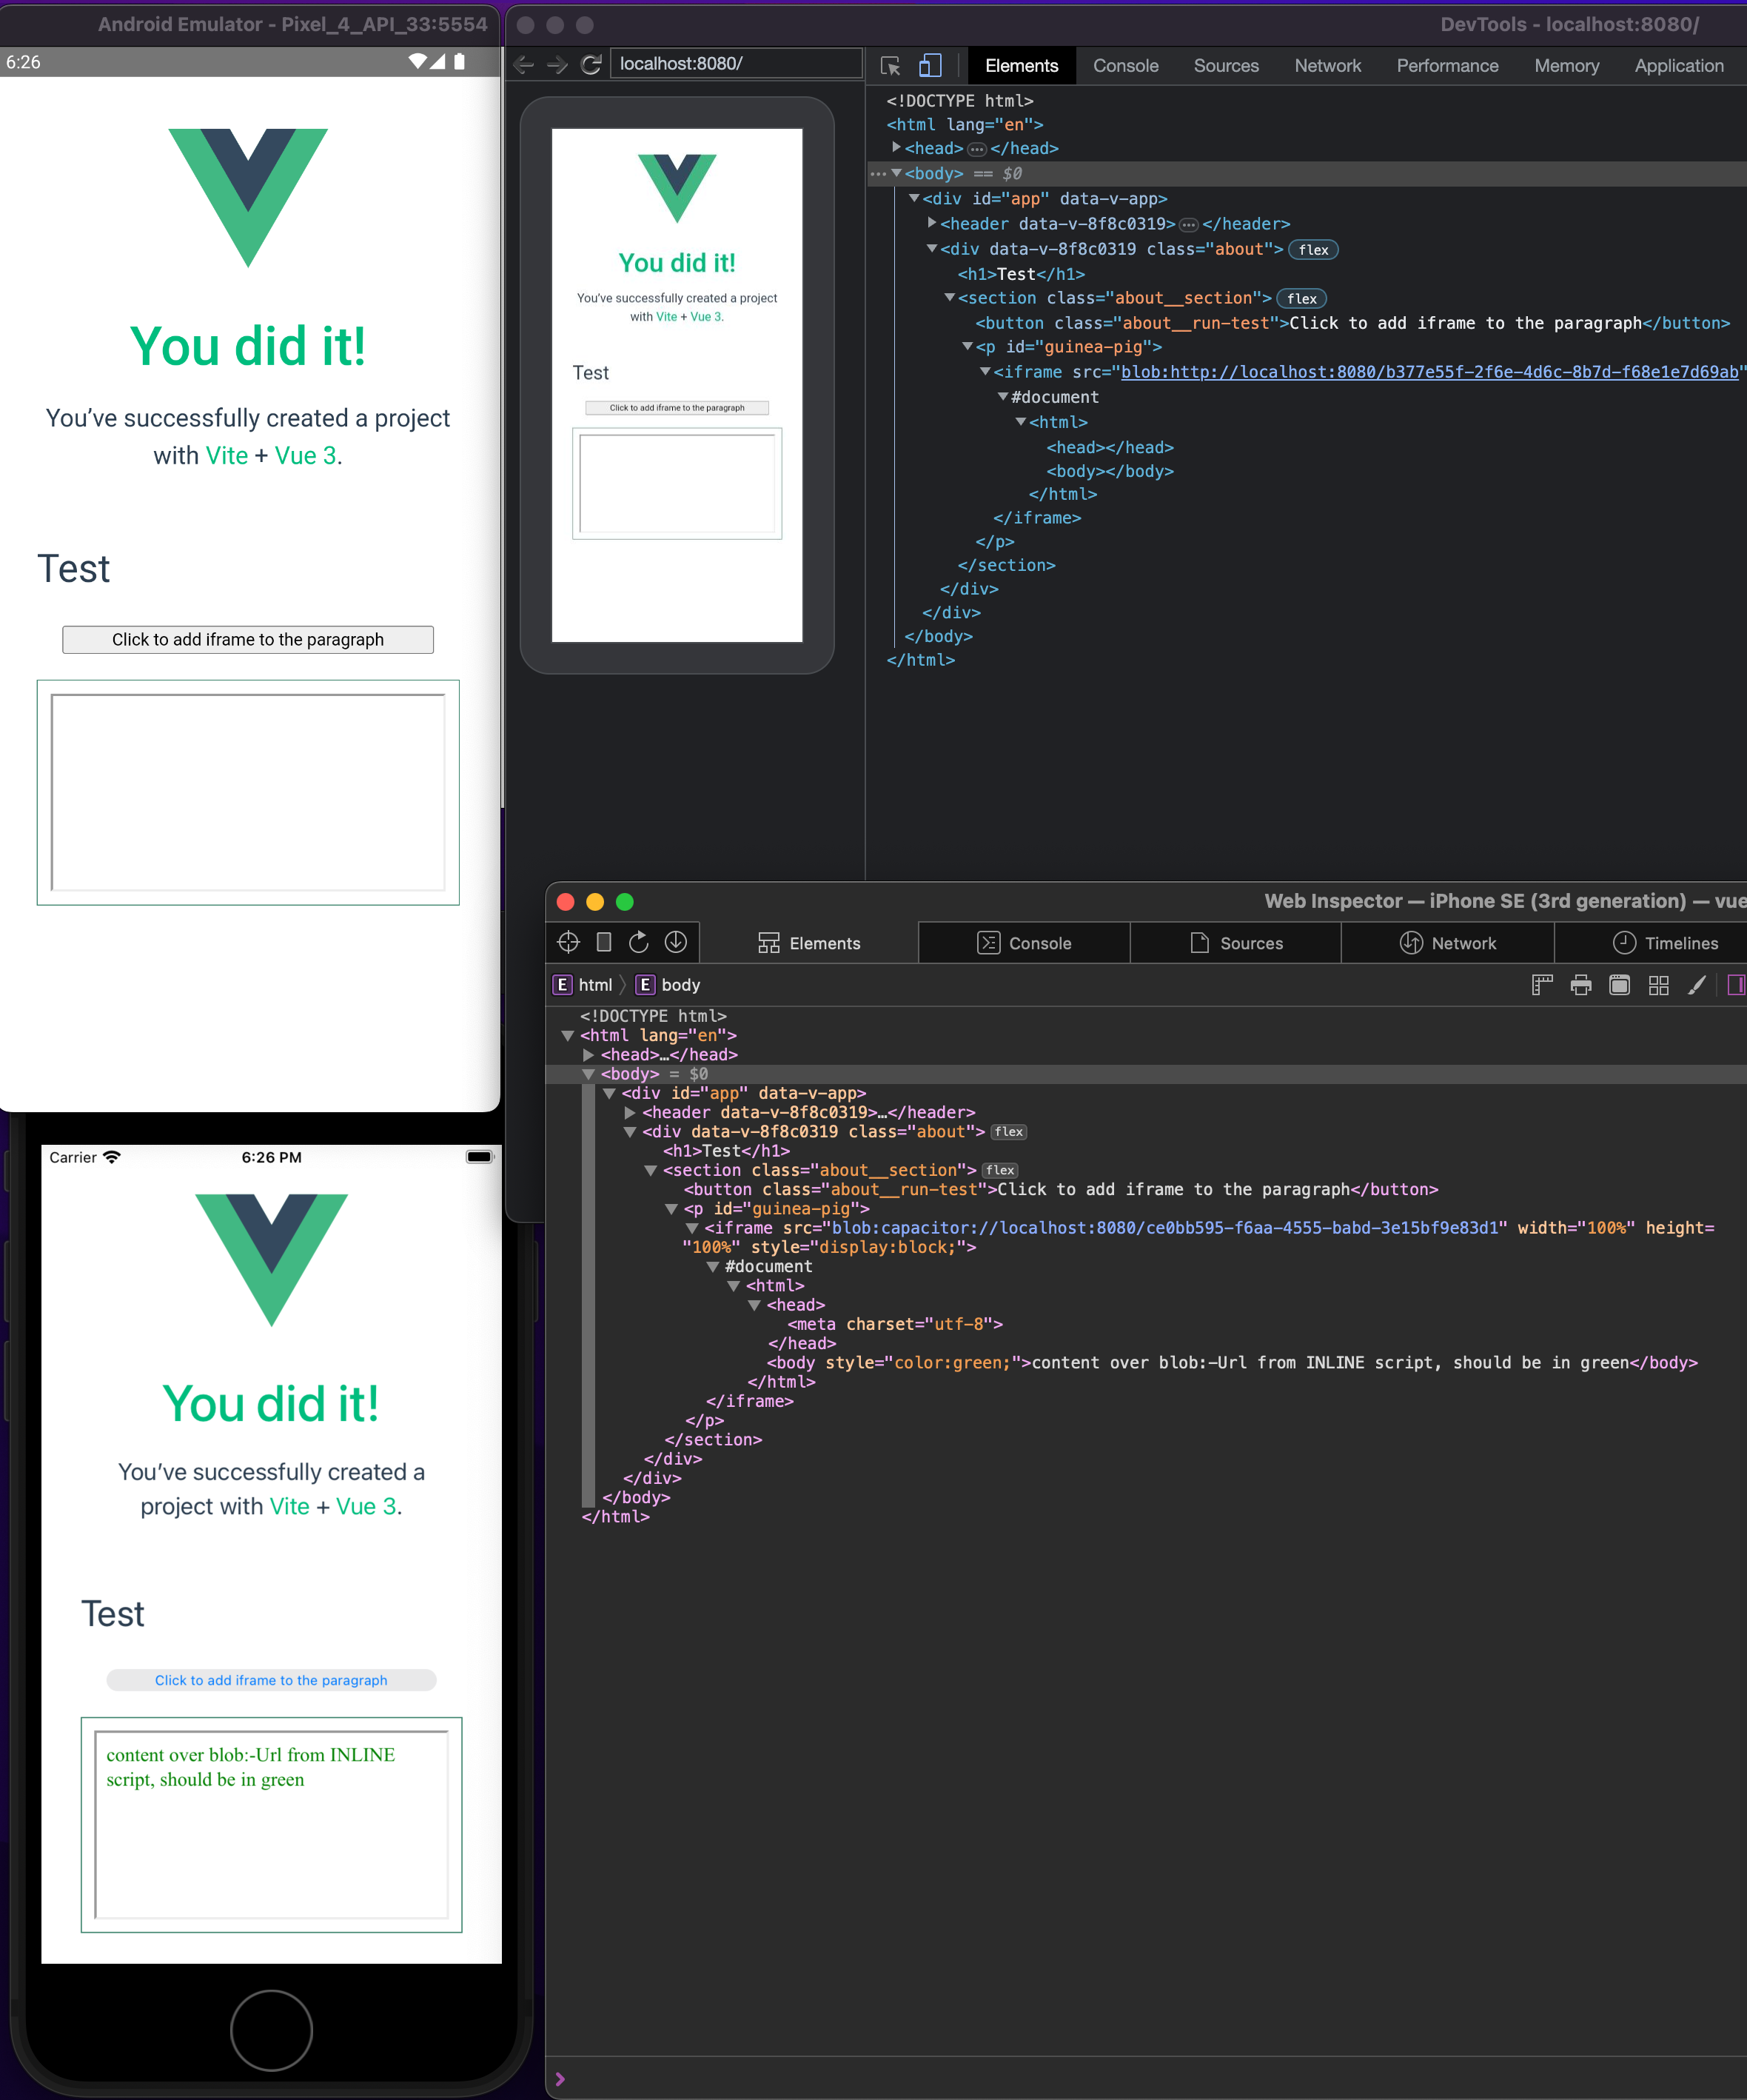Click the element selection crosshair in Web Inspector

[569, 942]
